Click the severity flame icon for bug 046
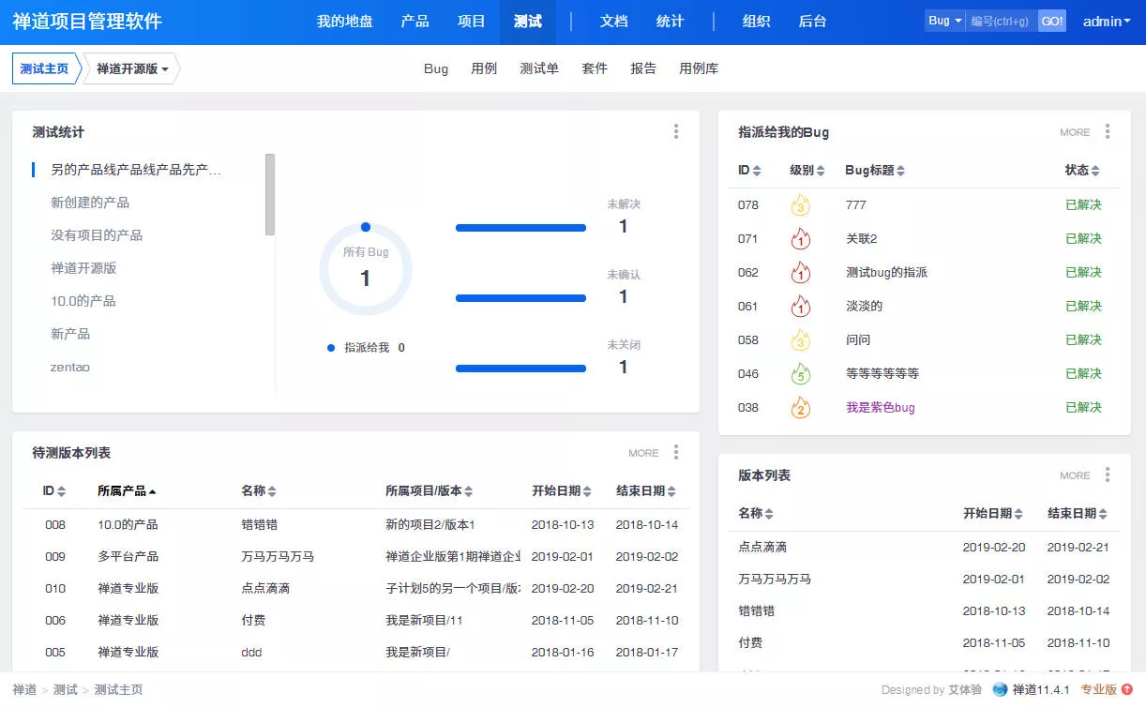 click(800, 373)
